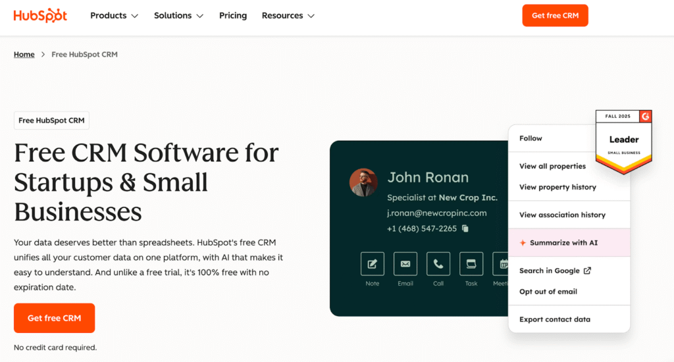Click the Note icon on contact card

coord(373,264)
